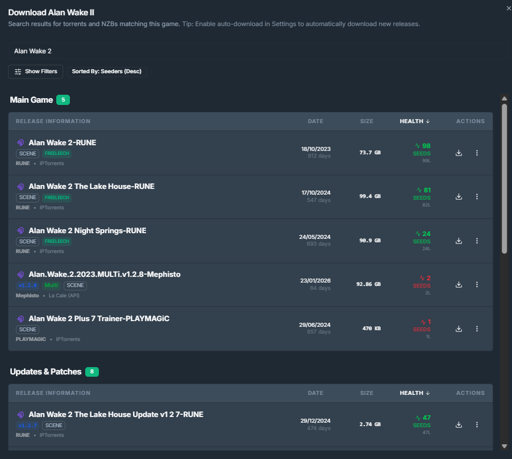Screen dimensions: 512x459
Task: Open more options for Lake House Update
Action: point(477,424)
